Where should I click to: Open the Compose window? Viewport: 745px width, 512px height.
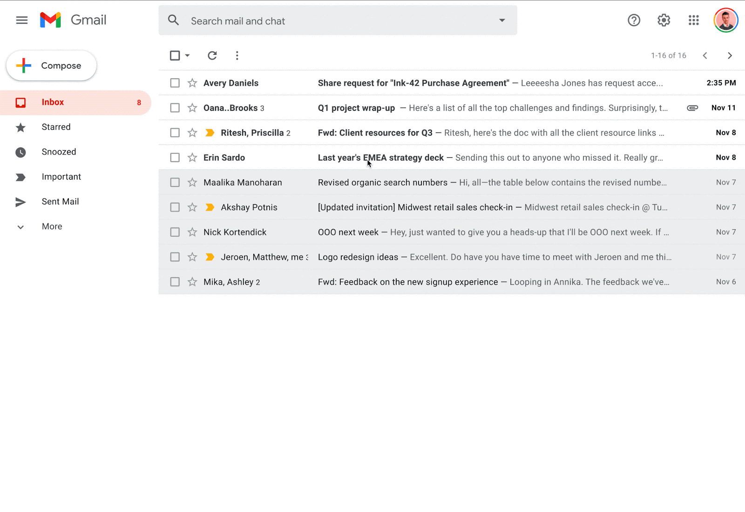pyautogui.click(x=51, y=66)
